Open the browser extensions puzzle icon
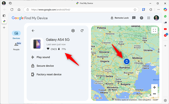Screen dimensions: 169x104 [x=151, y=10]
